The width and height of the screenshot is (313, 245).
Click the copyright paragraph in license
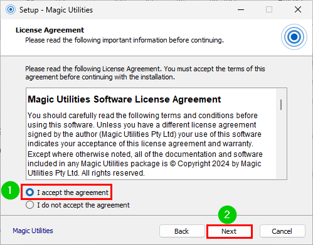pos(145,164)
